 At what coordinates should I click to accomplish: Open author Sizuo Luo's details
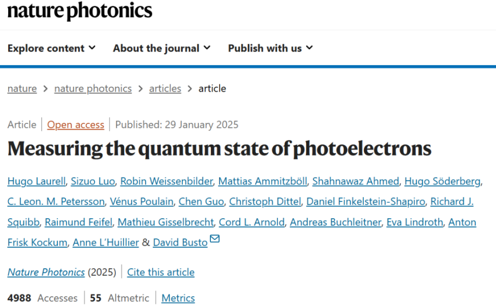(x=92, y=181)
